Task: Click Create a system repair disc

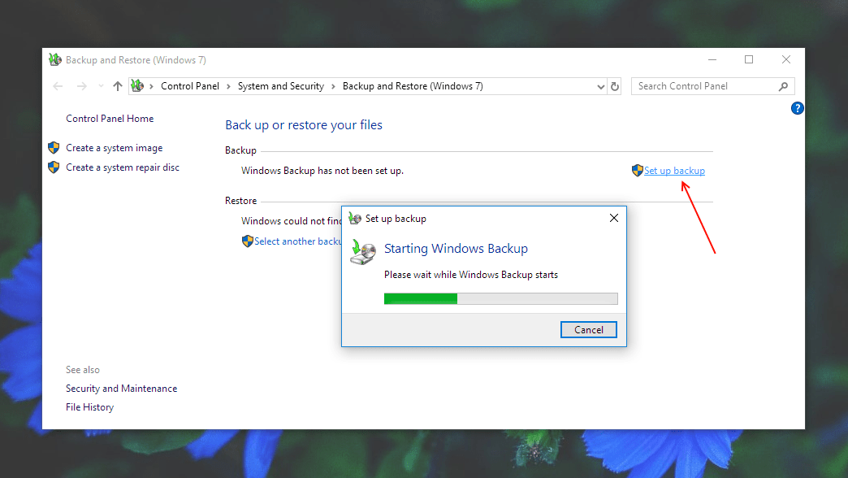Action: point(122,167)
